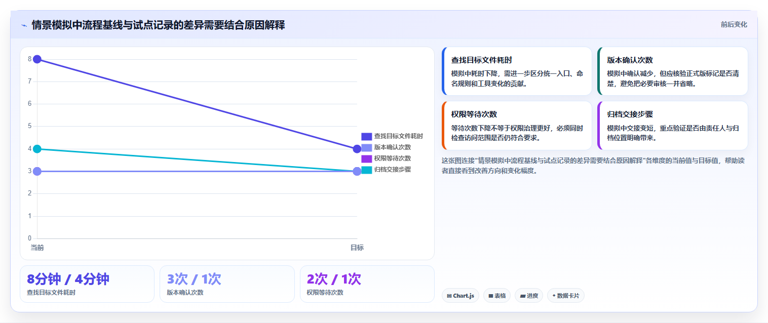
Task: Select the indigo data point at value 4 on 目标
Action: 357,149
